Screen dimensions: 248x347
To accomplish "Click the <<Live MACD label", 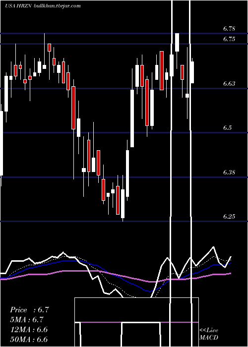I will 209,334.
